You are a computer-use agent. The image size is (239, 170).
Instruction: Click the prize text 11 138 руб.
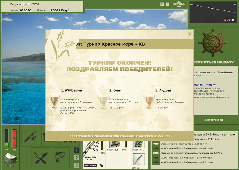click(116, 108)
